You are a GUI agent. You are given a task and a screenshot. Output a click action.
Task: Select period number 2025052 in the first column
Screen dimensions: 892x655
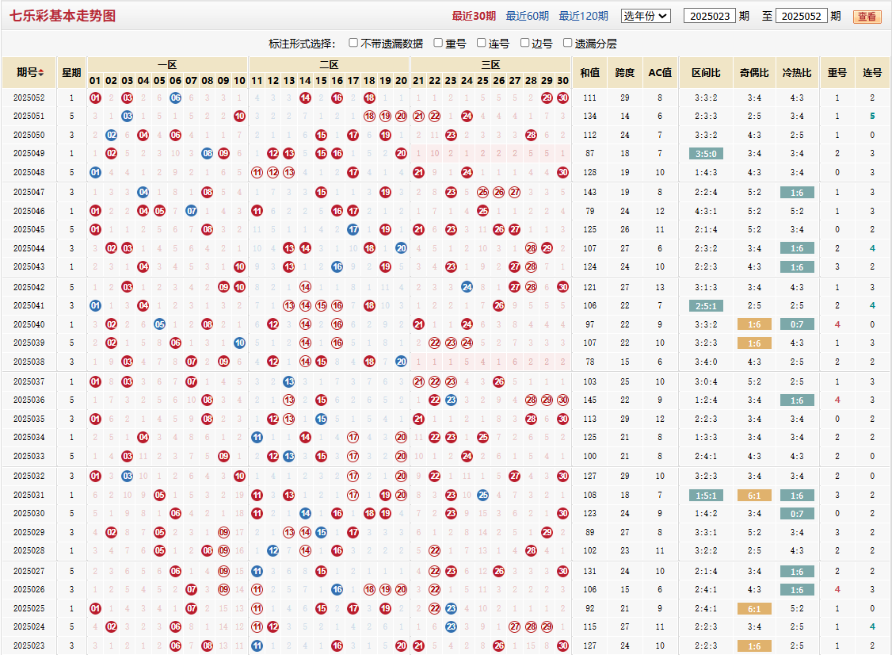click(29, 98)
